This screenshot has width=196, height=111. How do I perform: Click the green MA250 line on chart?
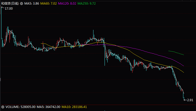click(x=176, y=52)
